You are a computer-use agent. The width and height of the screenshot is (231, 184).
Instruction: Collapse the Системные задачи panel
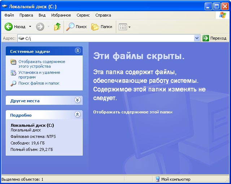[x=78, y=51]
